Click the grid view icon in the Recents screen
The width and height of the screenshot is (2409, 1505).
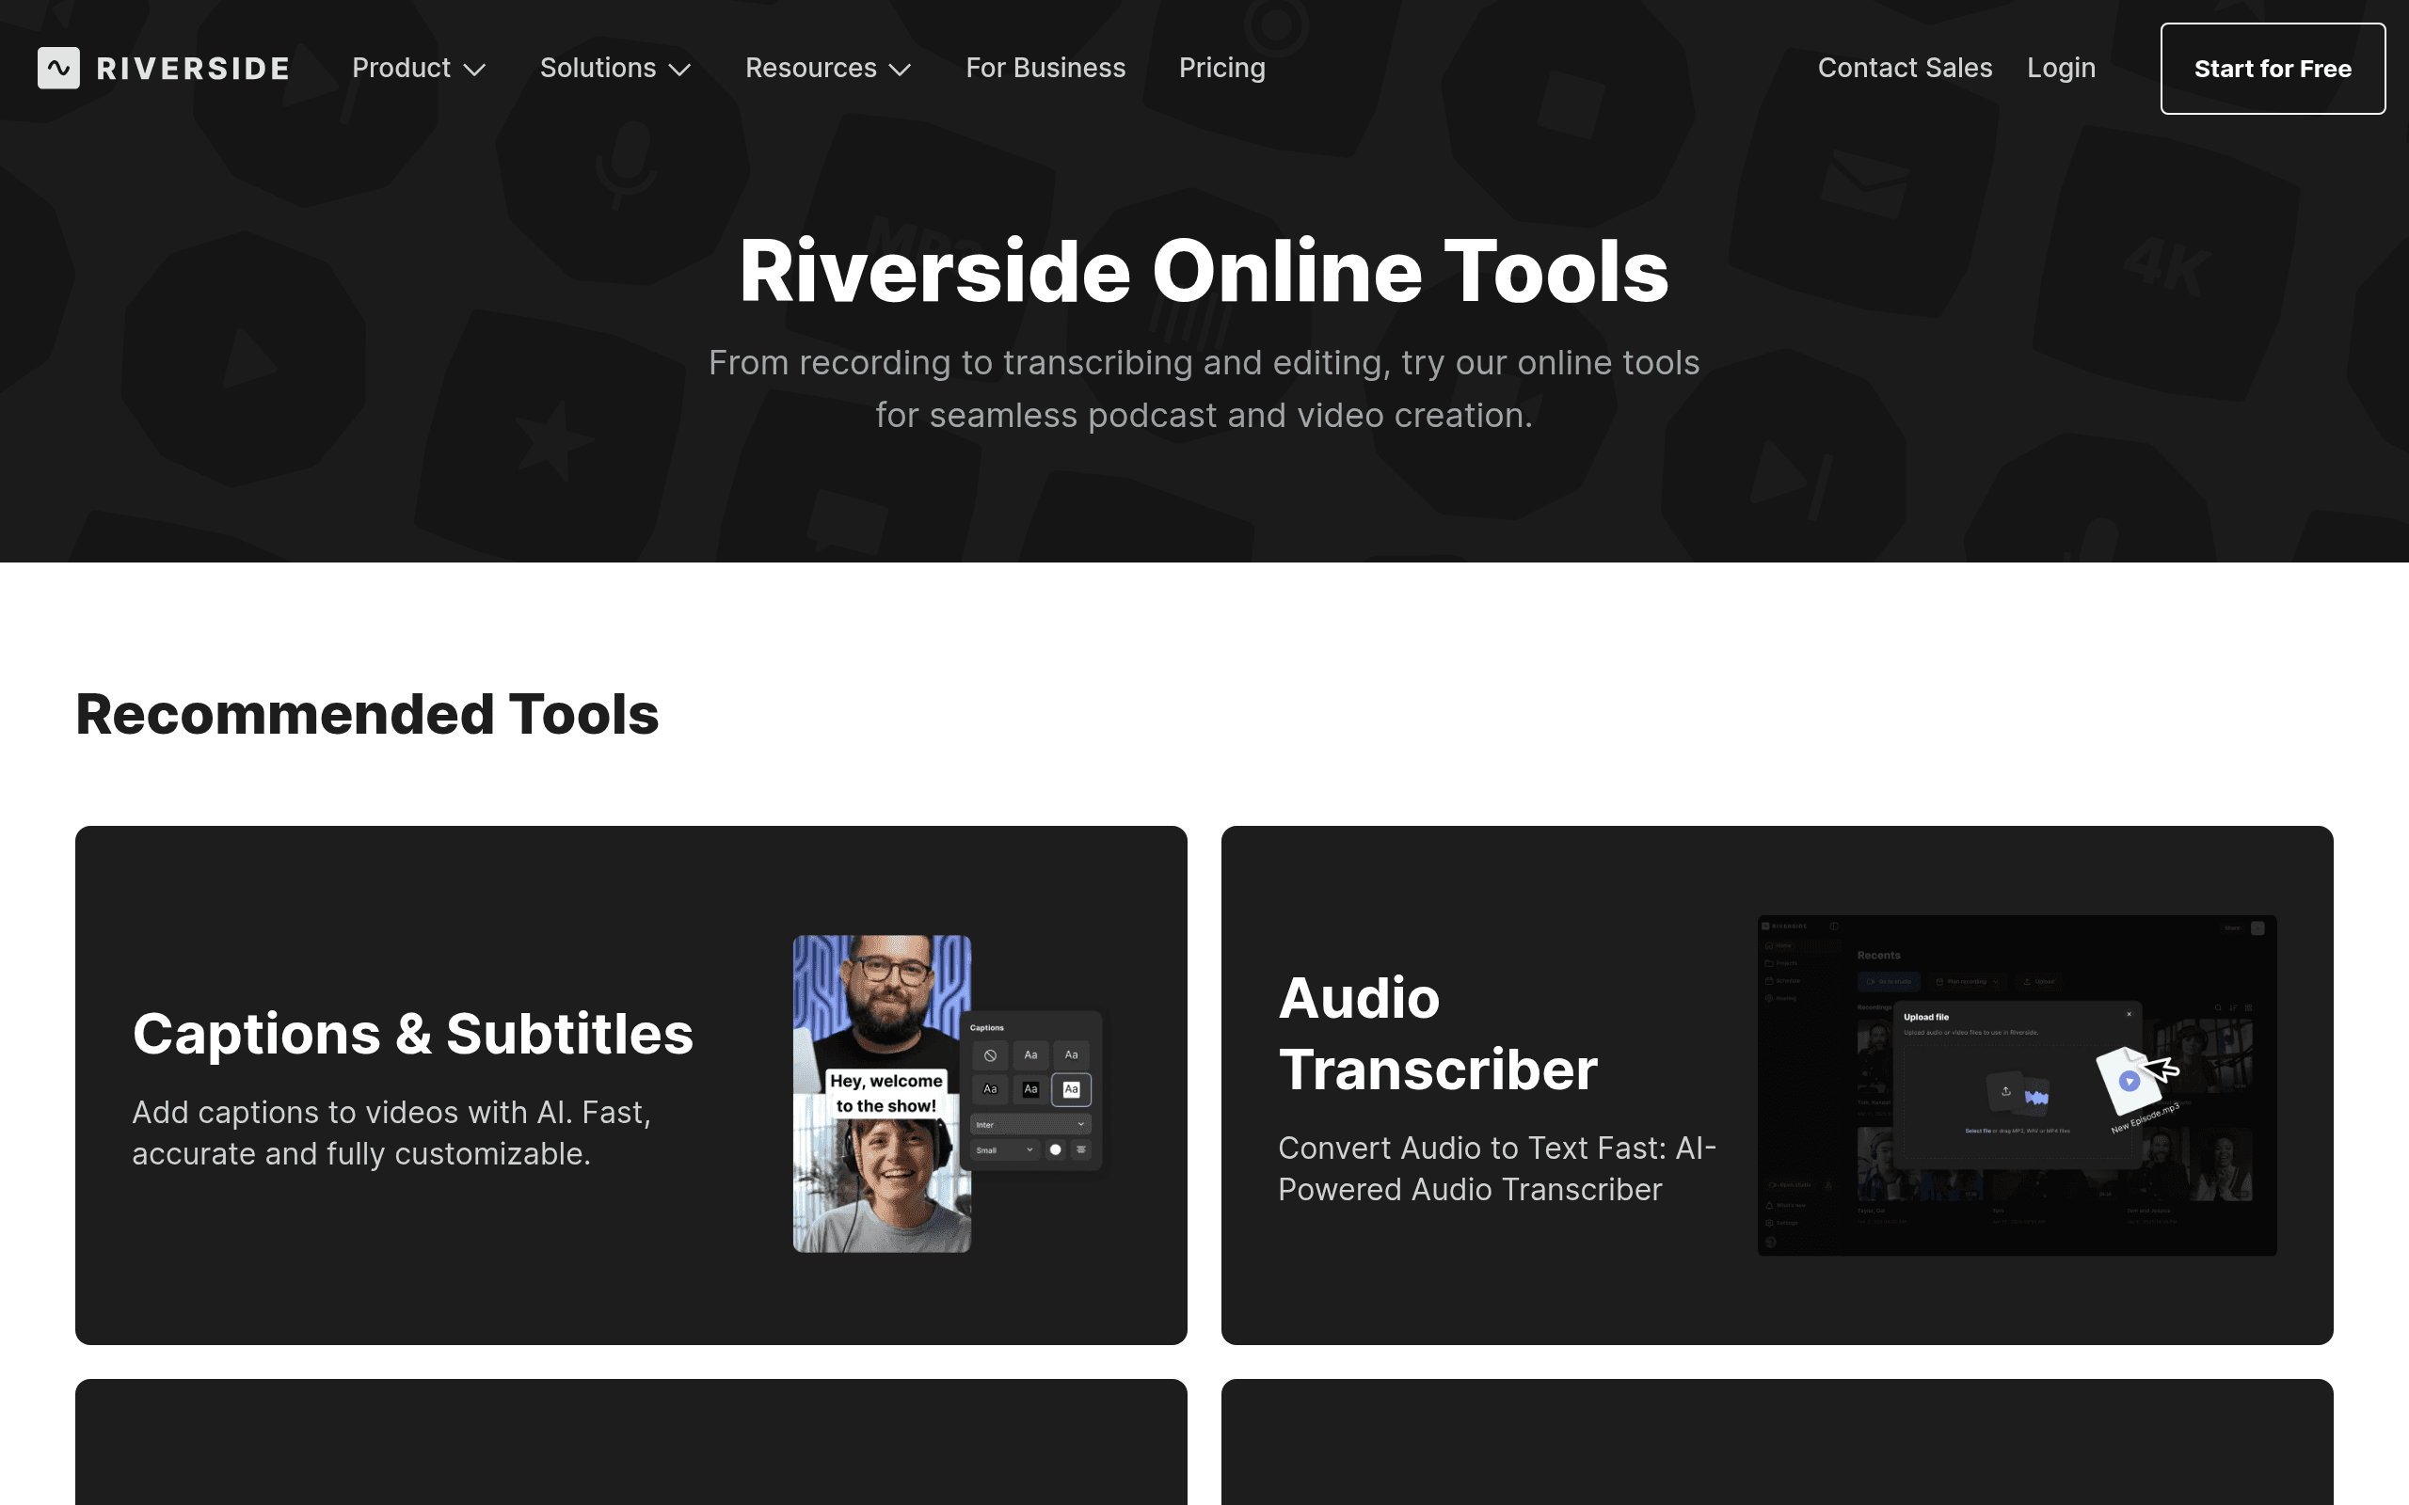(2250, 1008)
